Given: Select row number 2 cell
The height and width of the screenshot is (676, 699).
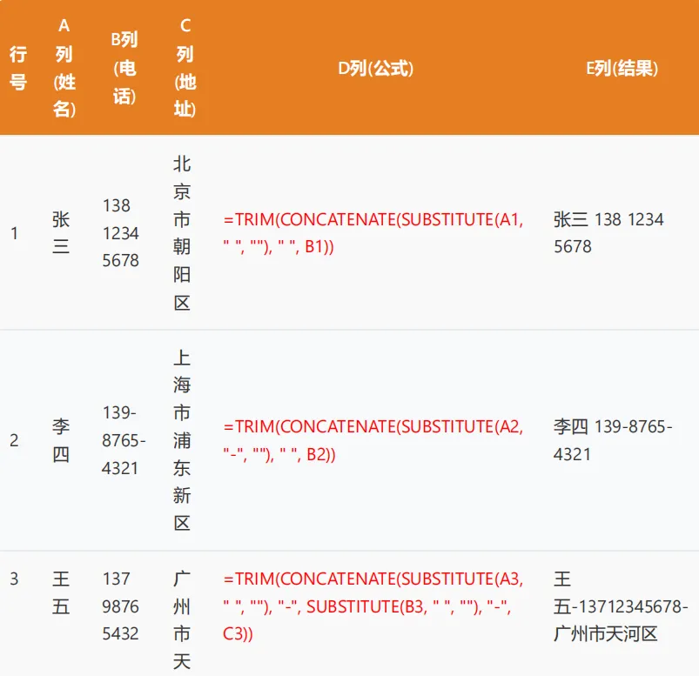Looking at the screenshot, I should 14,440.
